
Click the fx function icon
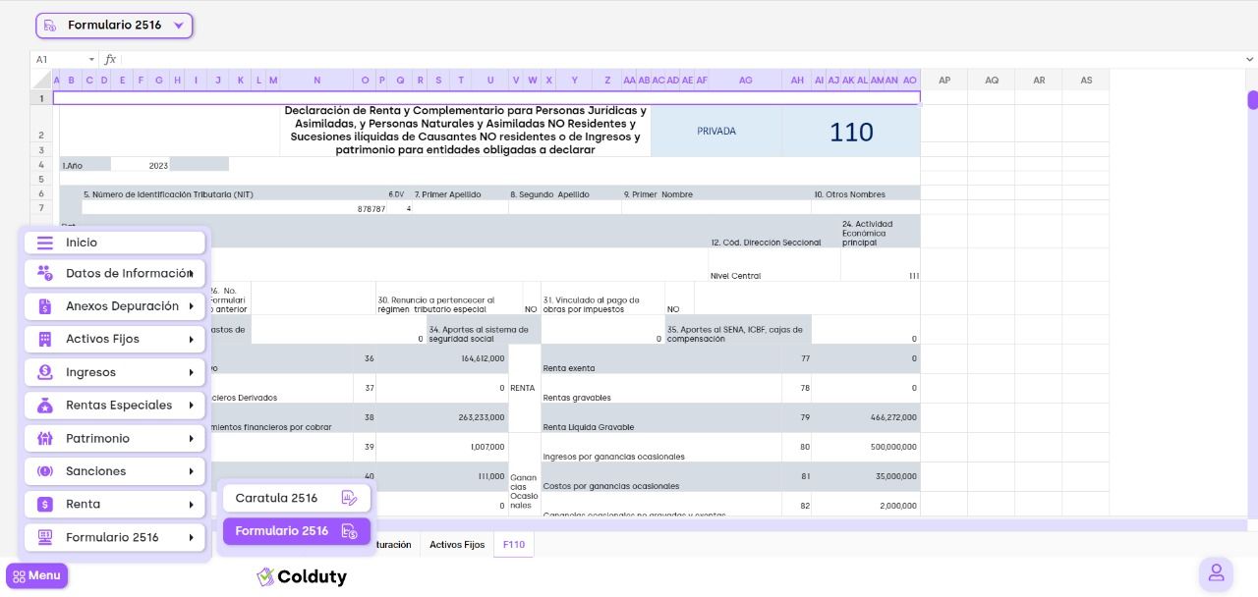(x=111, y=60)
